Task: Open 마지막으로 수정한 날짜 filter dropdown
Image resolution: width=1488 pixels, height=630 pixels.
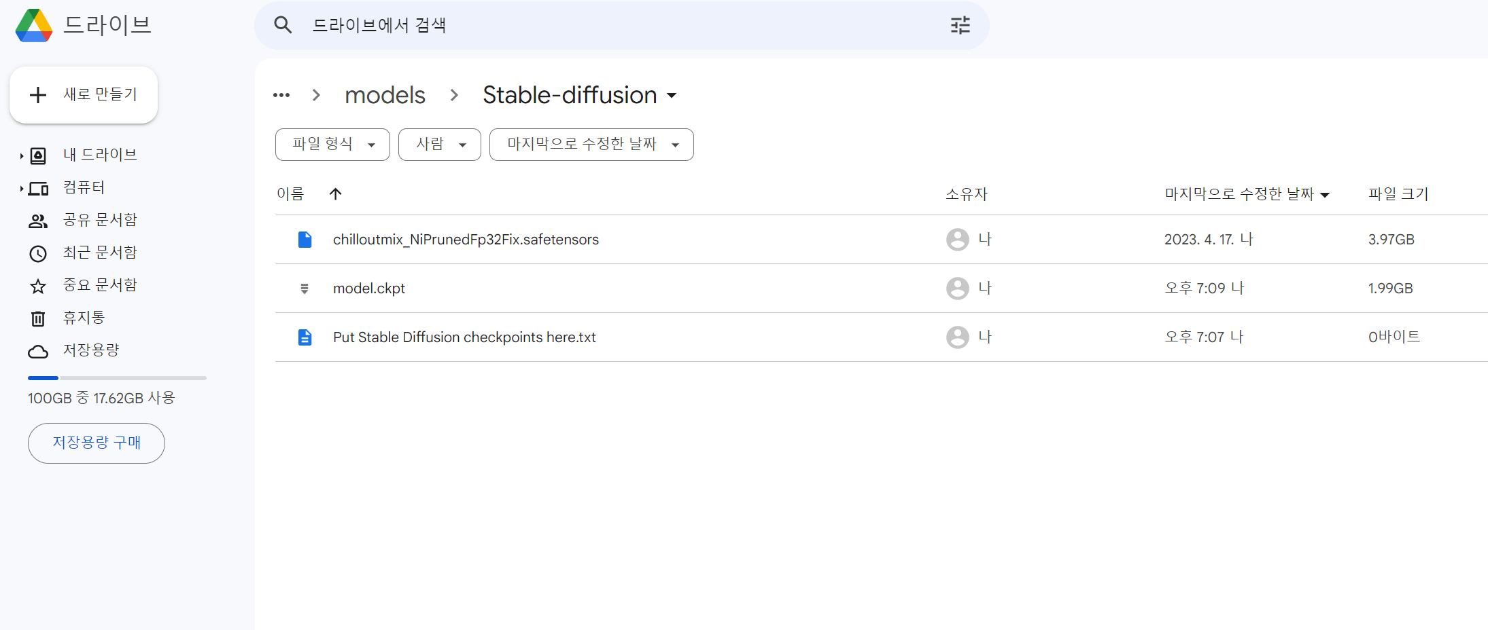Action: click(x=591, y=145)
